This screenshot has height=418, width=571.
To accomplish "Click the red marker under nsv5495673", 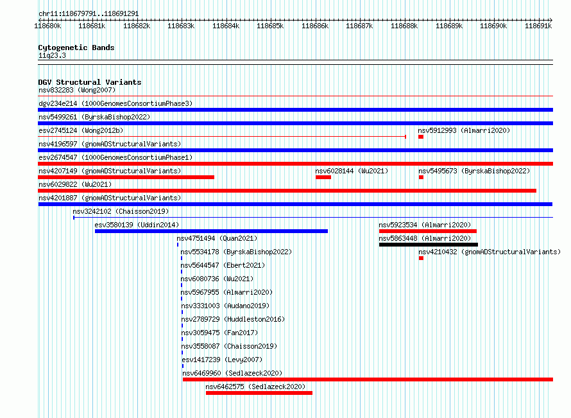I will click(x=421, y=177).
